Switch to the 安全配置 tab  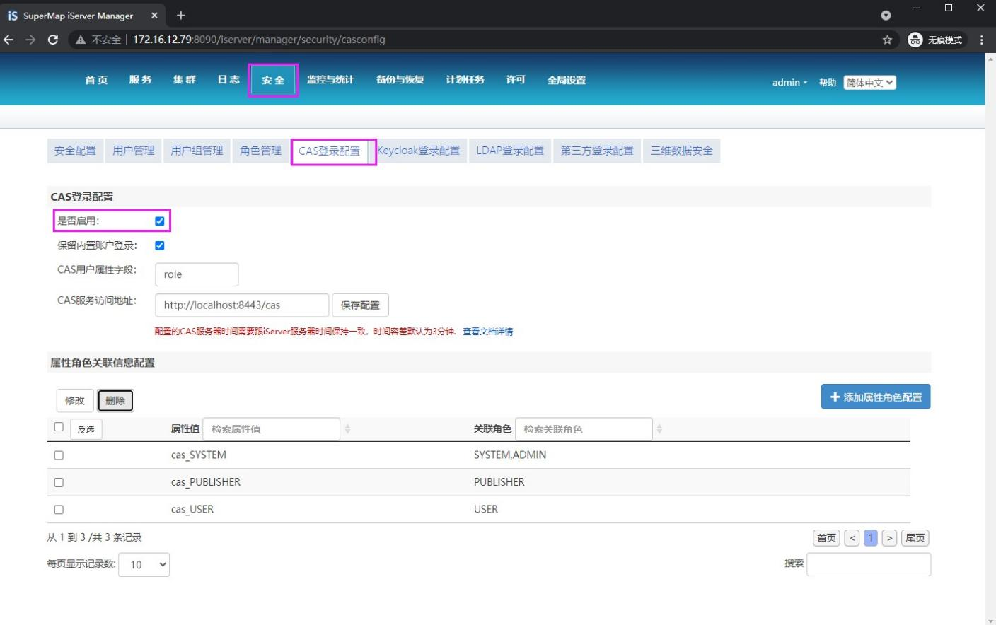coord(75,151)
